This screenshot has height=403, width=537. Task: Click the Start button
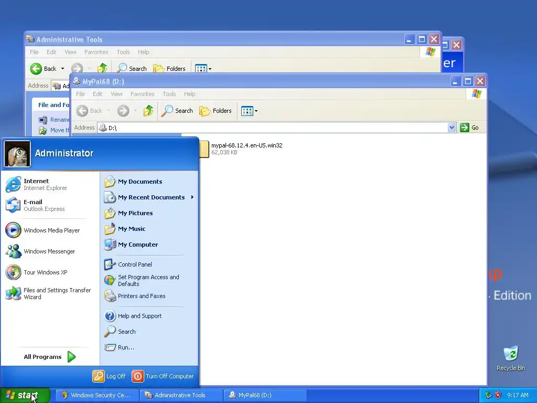pos(25,395)
